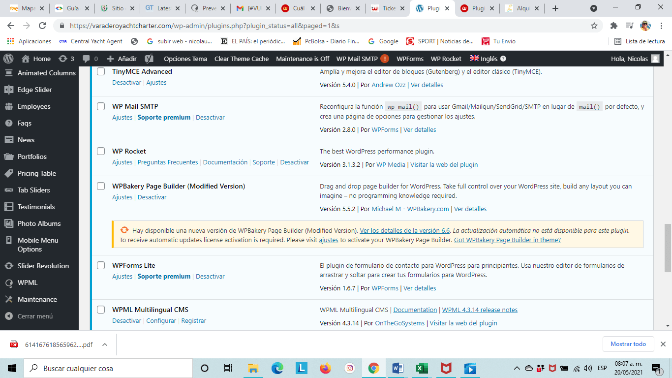The image size is (672, 378).
Task: Open the WordPress logo menu in admin bar
Action: click(8, 59)
